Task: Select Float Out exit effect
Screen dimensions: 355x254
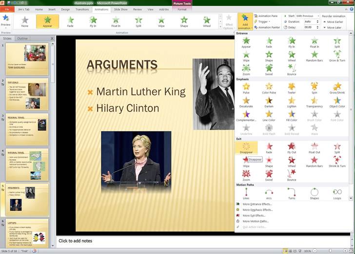Action: 314,148
